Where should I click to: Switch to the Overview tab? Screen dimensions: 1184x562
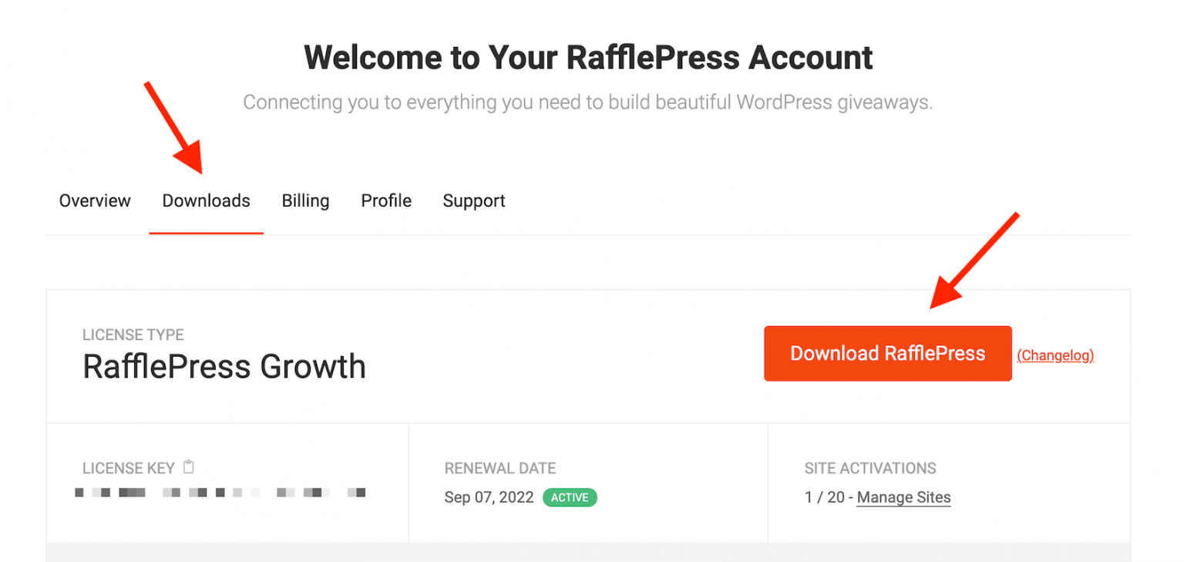click(94, 200)
